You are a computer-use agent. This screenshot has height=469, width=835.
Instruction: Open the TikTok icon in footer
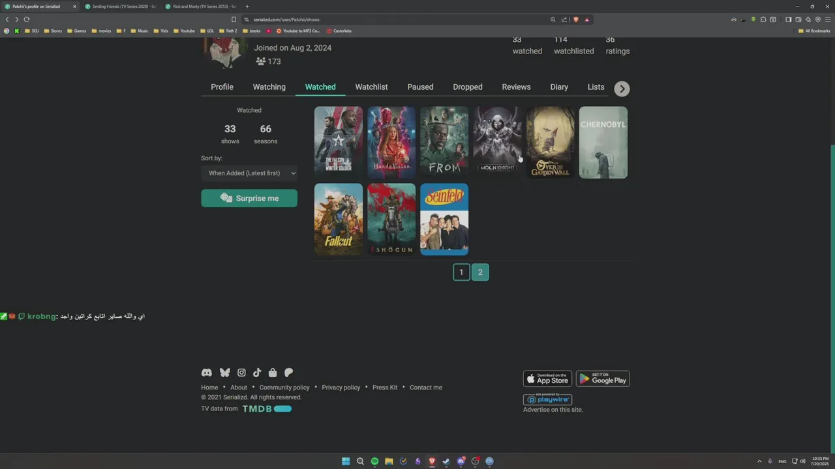[x=257, y=373]
